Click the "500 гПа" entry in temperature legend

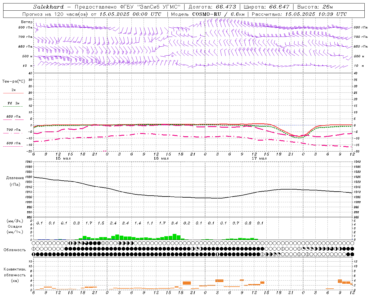pos(14,143)
